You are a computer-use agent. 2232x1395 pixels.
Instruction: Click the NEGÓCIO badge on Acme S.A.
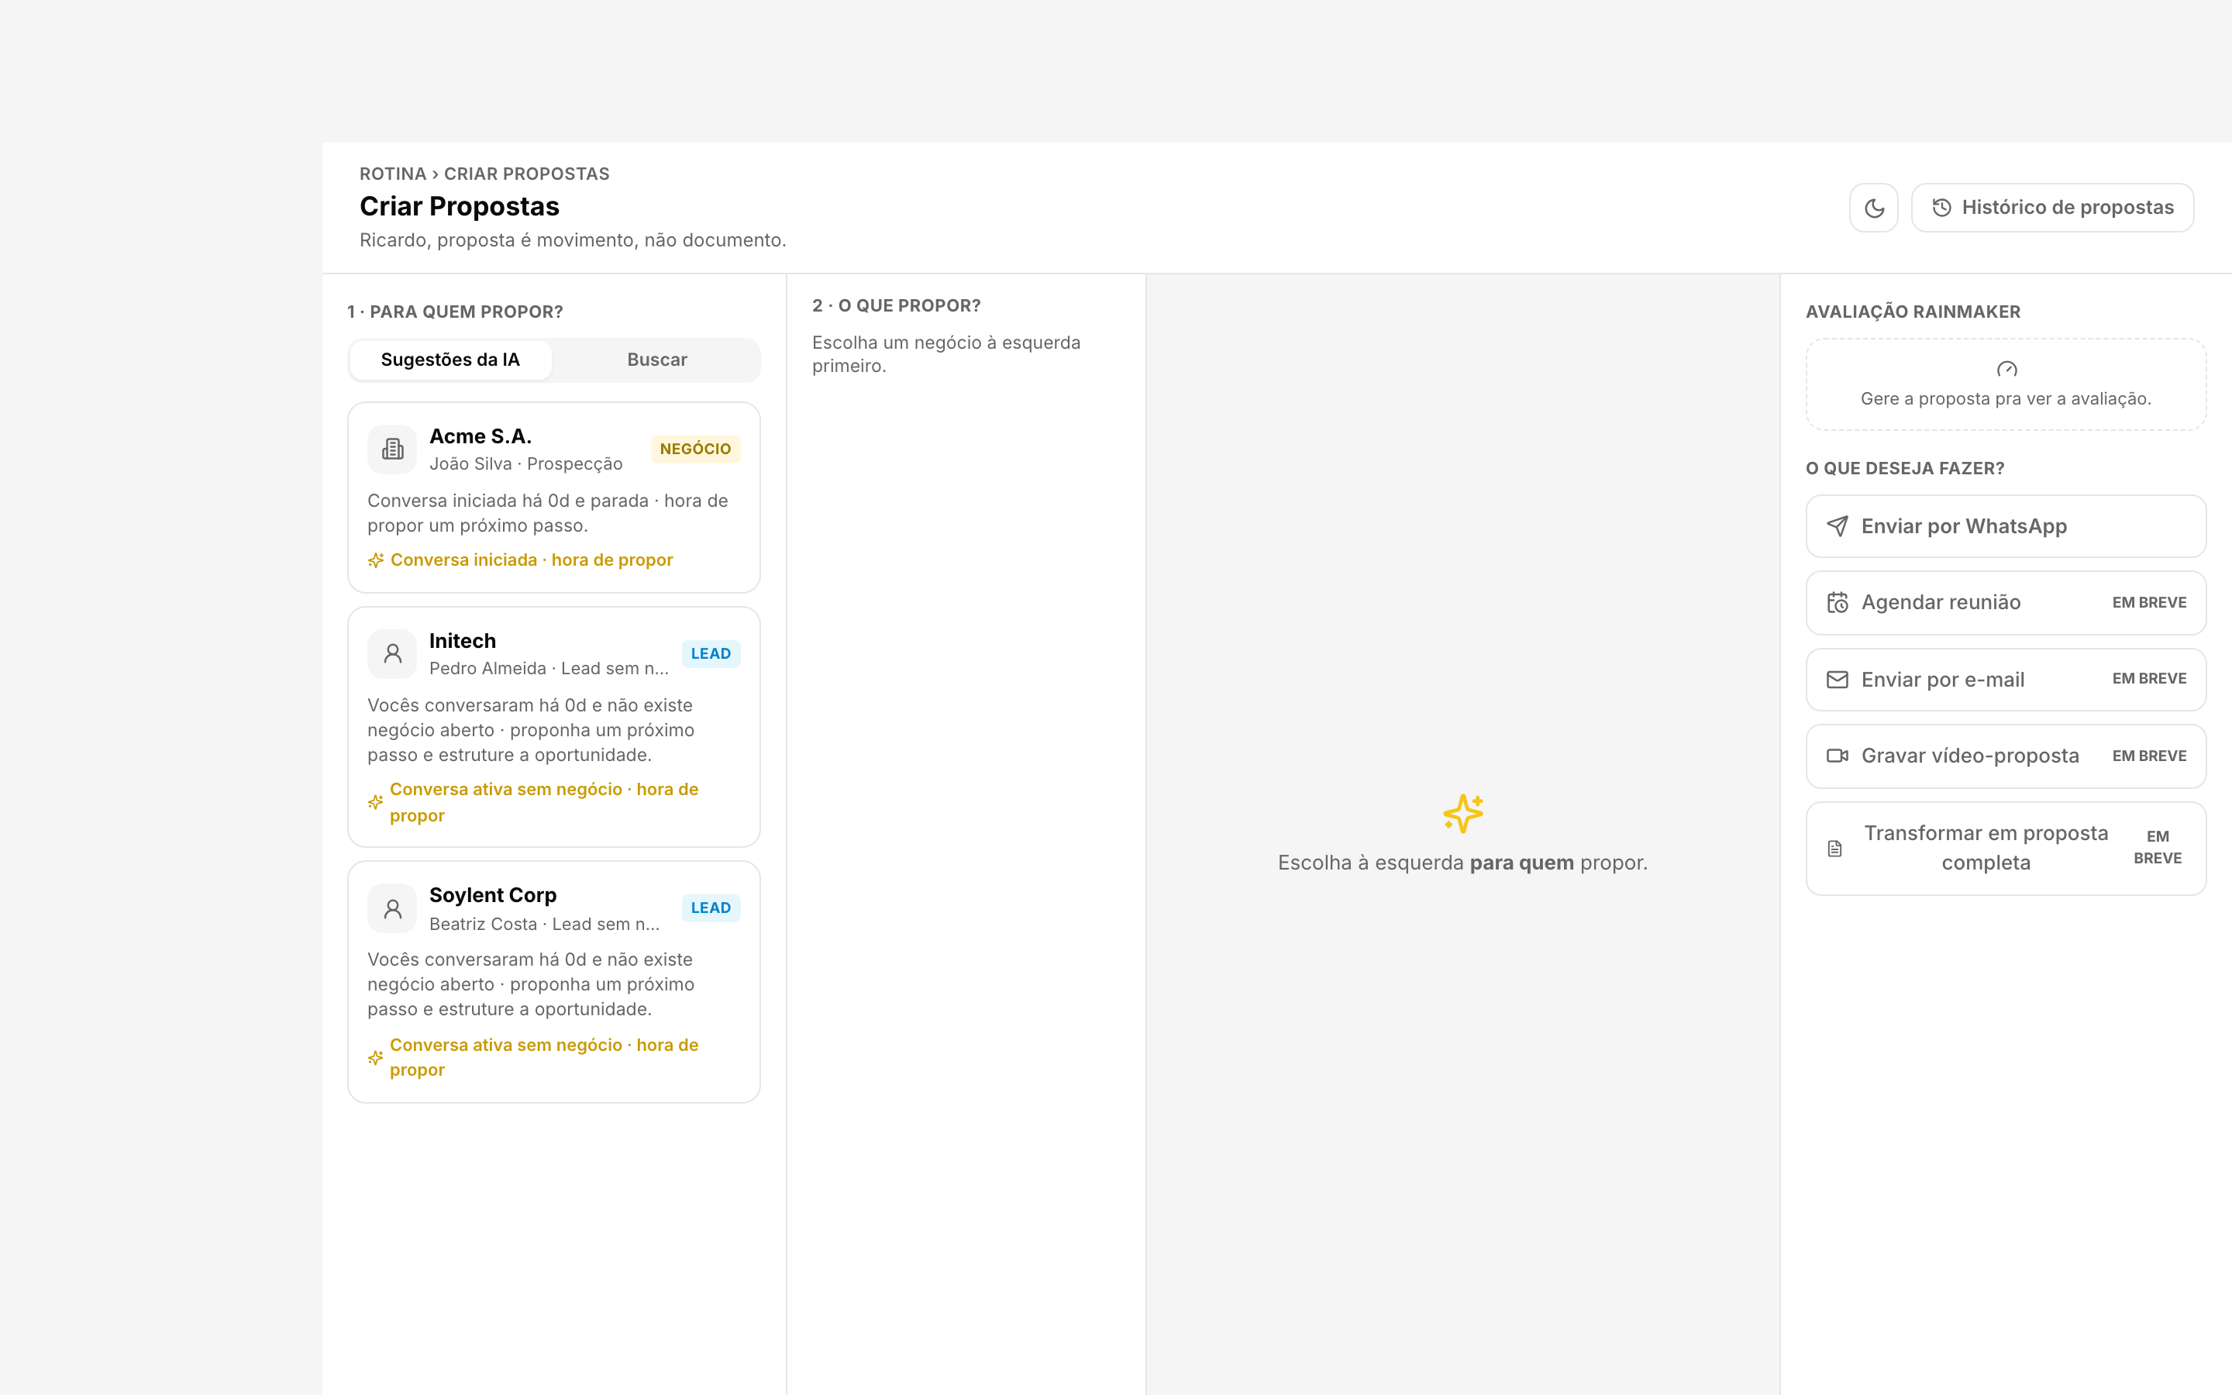click(x=695, y=449)
